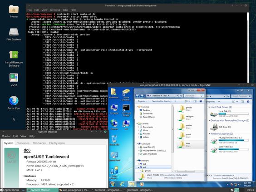Click the clock in the MATE panel
The width and height of the screenshot is (256, 192).
coord(250,190)
